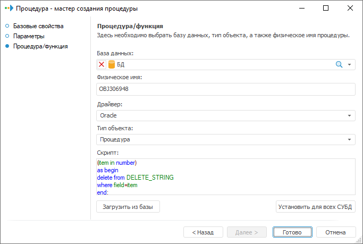Go back with the Назад button
The image size is (363, 244).
[x=203, y=232]
